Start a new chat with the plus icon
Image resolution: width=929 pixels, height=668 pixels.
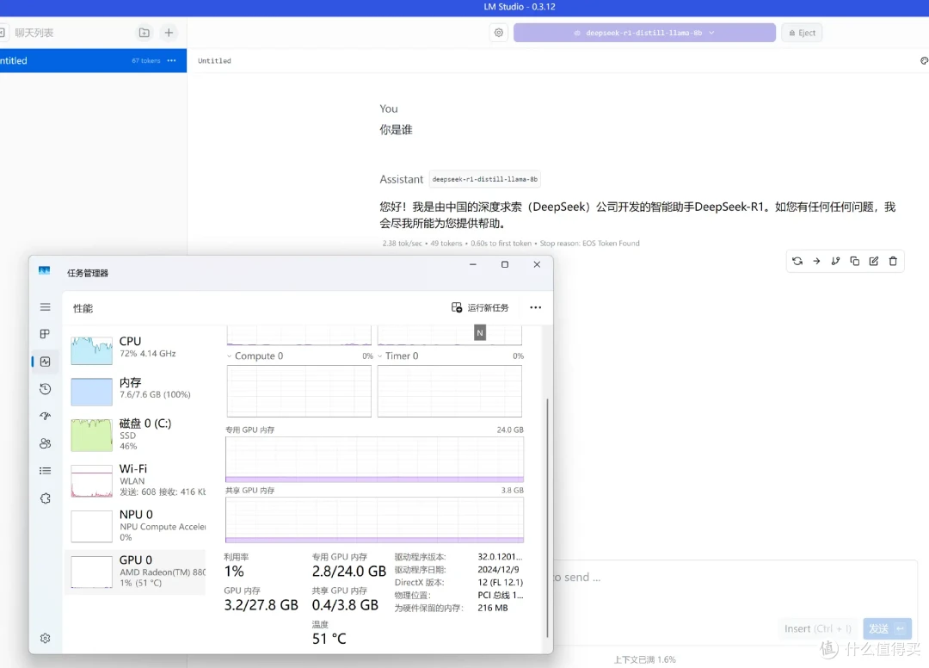pyautogui.click(x=169, y=33)
